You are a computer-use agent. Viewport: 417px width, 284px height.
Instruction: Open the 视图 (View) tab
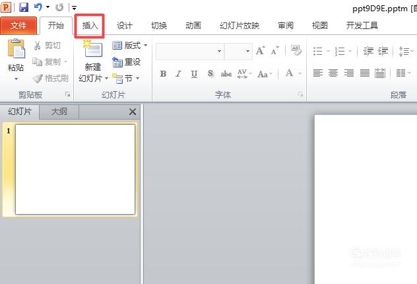[x=319, y=26]
